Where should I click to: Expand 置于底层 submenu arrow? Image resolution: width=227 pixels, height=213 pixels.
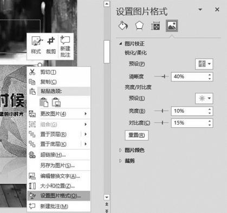[x=86, y=144]
